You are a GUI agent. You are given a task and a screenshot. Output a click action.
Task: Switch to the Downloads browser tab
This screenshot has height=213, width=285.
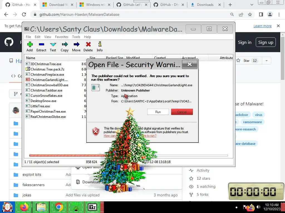205,5
